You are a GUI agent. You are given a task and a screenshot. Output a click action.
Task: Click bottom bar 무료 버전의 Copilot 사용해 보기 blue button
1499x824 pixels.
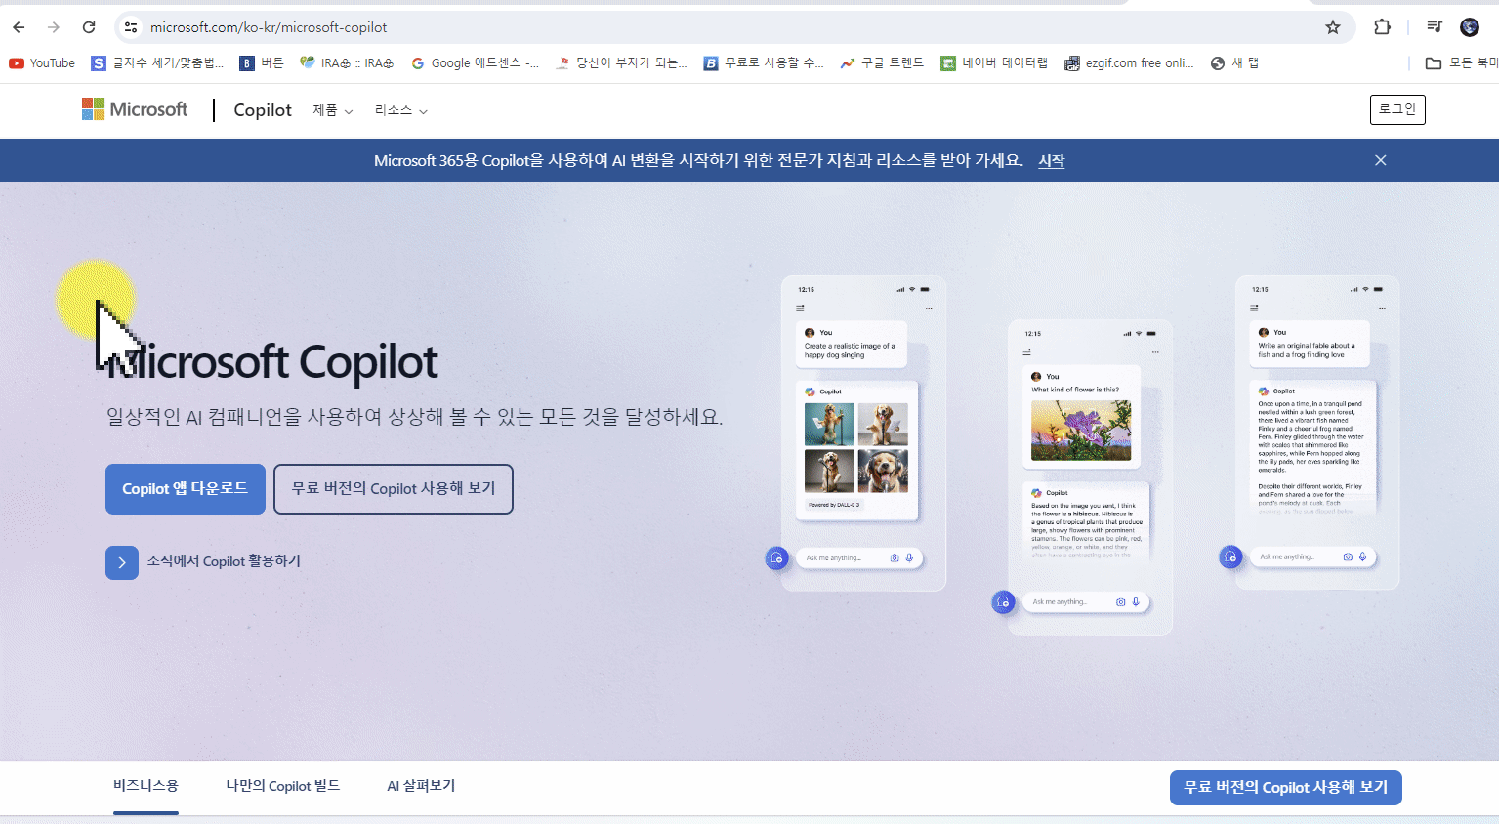tap(1286, 788)
